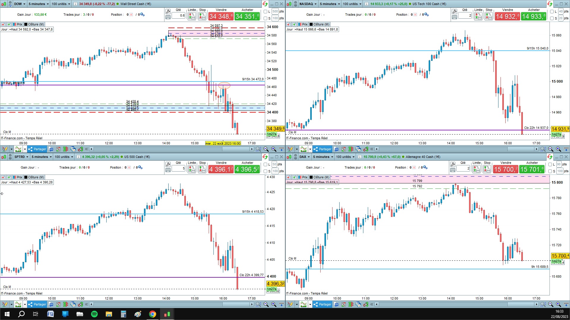
Task: Open 100 unités dropdown on SPTRD chart
Action: pos(64,157)
